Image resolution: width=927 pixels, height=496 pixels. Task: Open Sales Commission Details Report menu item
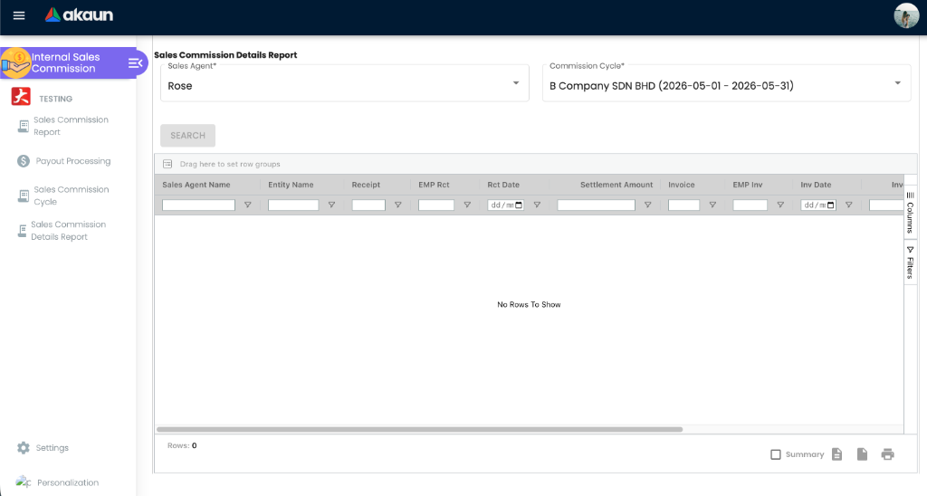pyautogui.click(x=68, y=231)
